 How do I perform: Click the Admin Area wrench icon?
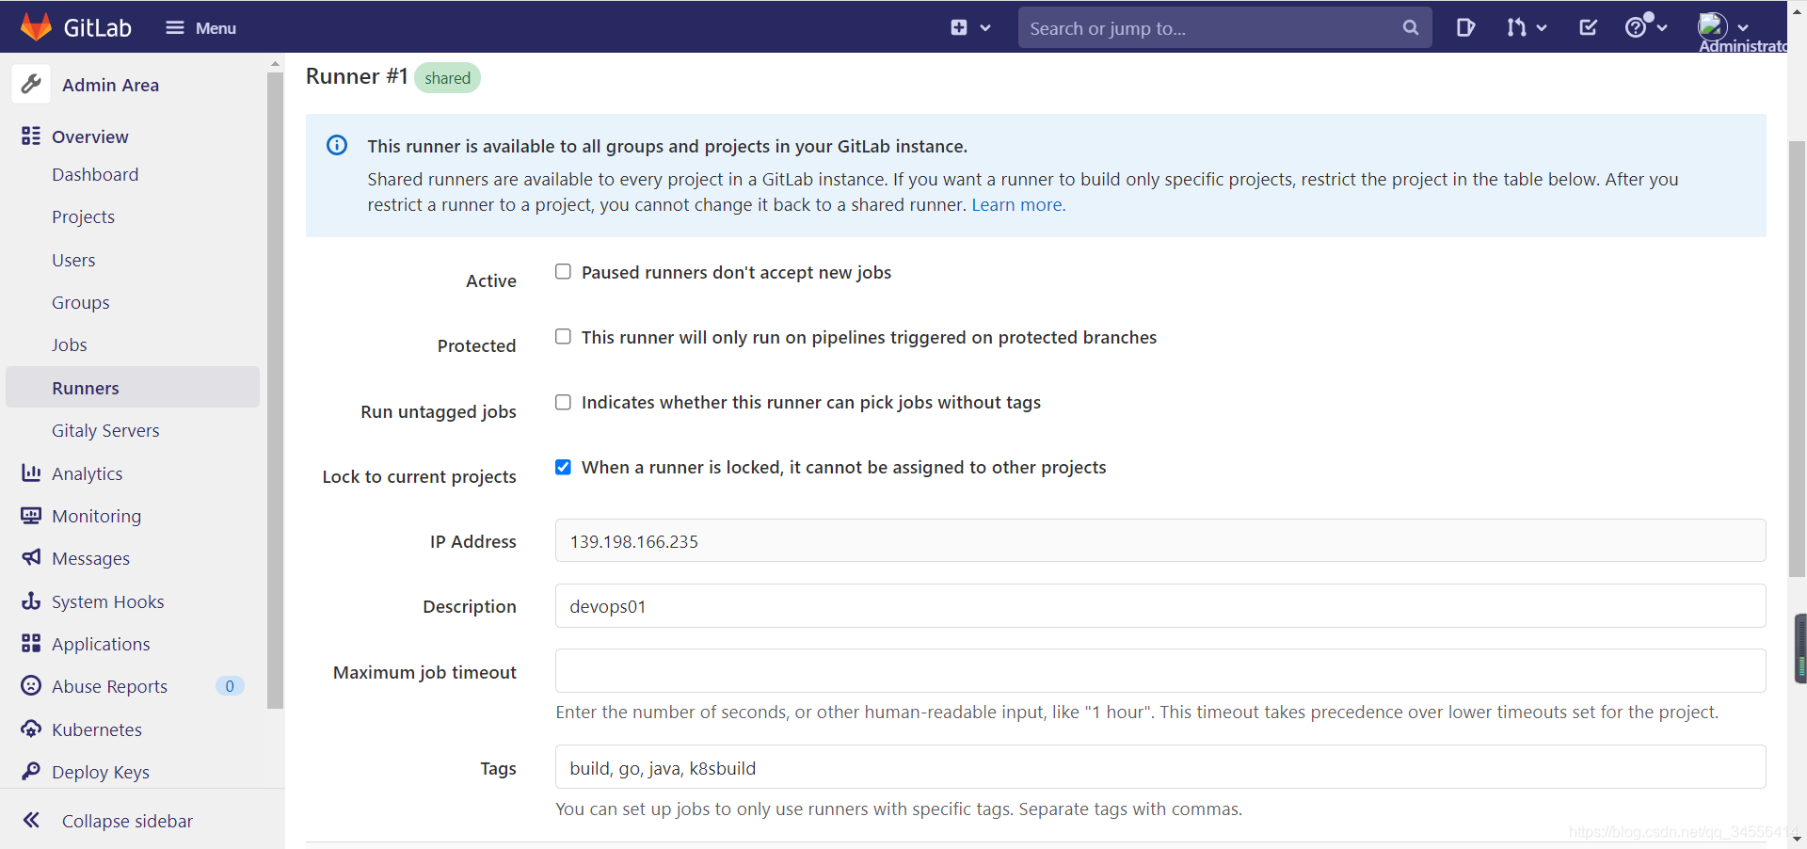(x=31, y=84)
